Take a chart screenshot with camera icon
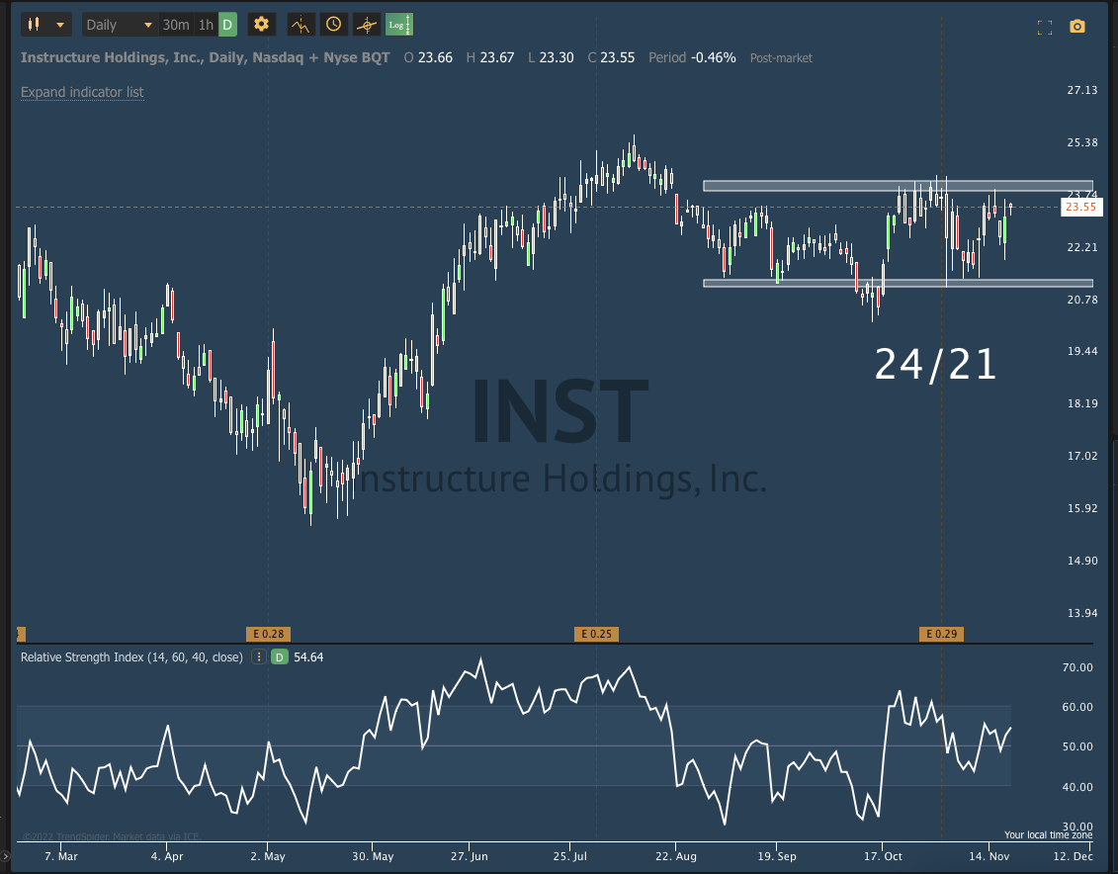The width and height of the screenshot is (1118, 874). (x=1077, y=27)
